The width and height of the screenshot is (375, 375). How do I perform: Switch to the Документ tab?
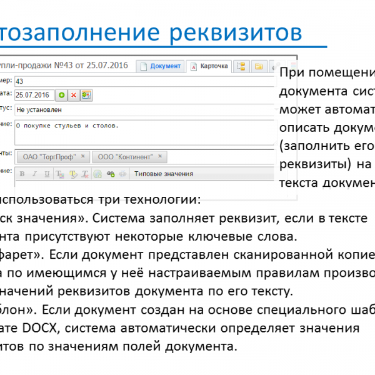click(161, 66)
